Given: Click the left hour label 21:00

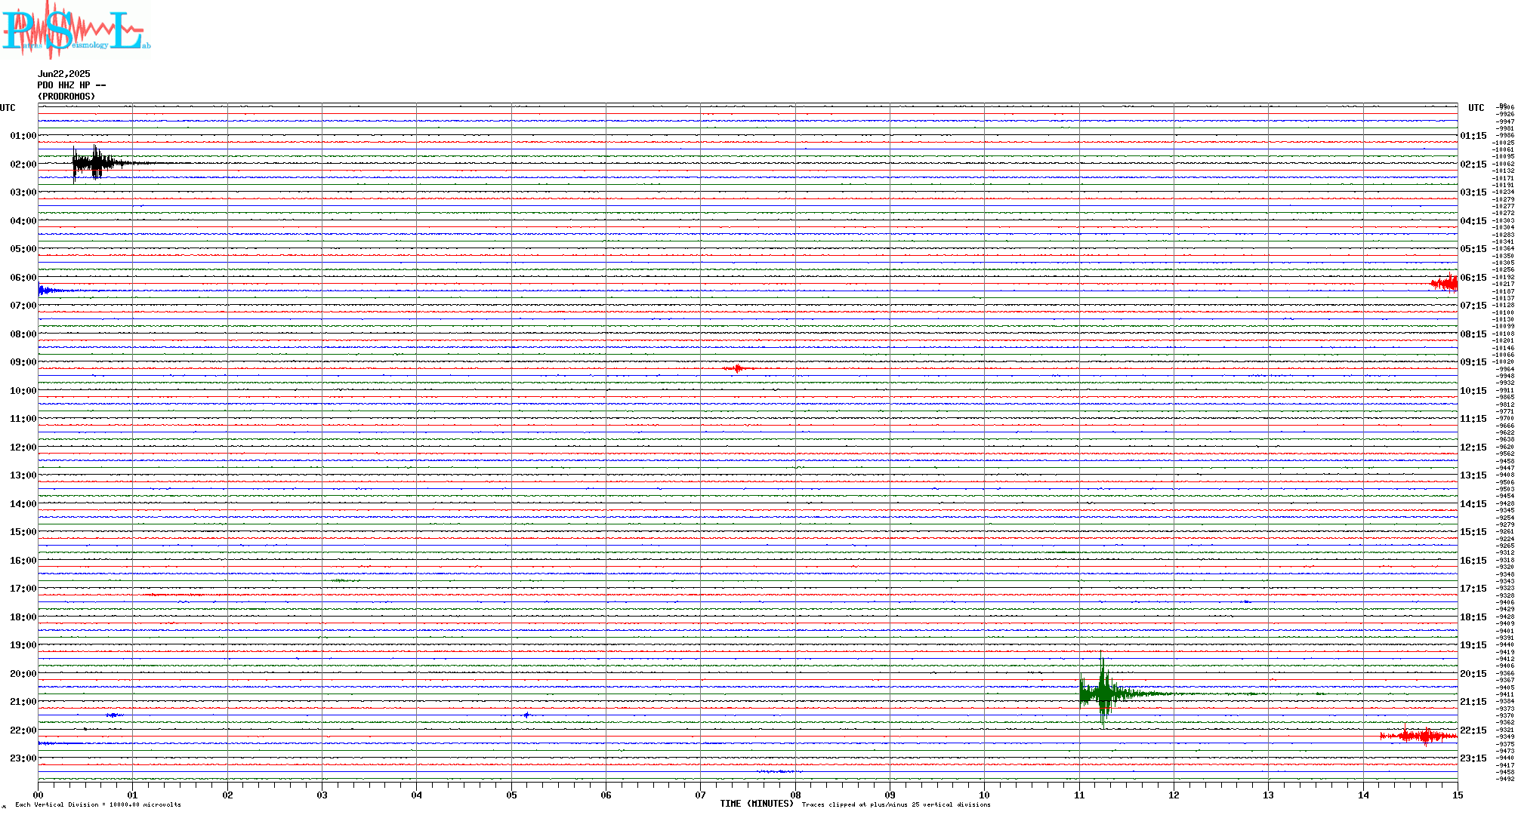Looking at the screenshot, I should click(23, 702).
